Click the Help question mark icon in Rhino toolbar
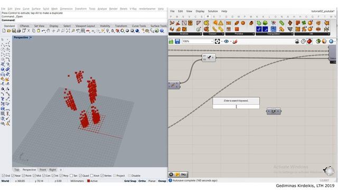 coord(162,31)
